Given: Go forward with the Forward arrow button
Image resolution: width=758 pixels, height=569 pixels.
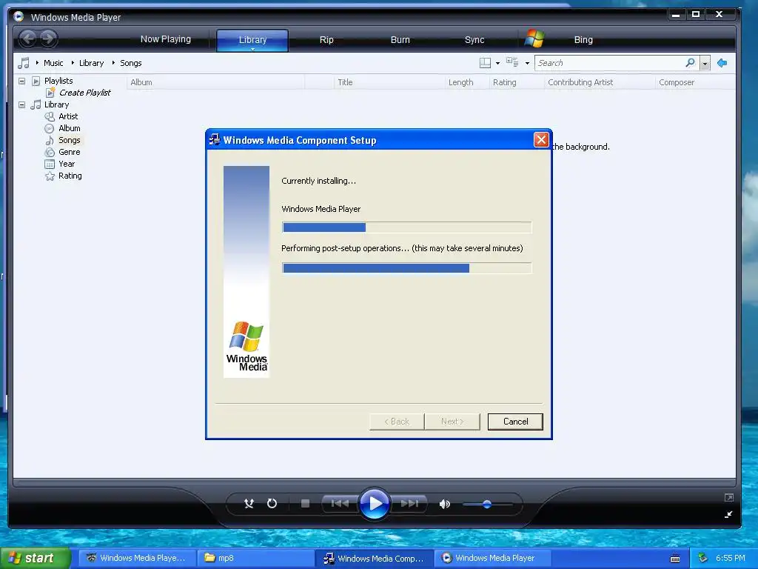Looking at the screenshot, I should (48, 39).
